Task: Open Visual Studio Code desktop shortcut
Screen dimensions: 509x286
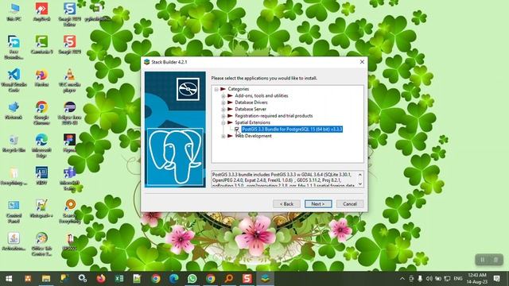Action: click(14, 80)
